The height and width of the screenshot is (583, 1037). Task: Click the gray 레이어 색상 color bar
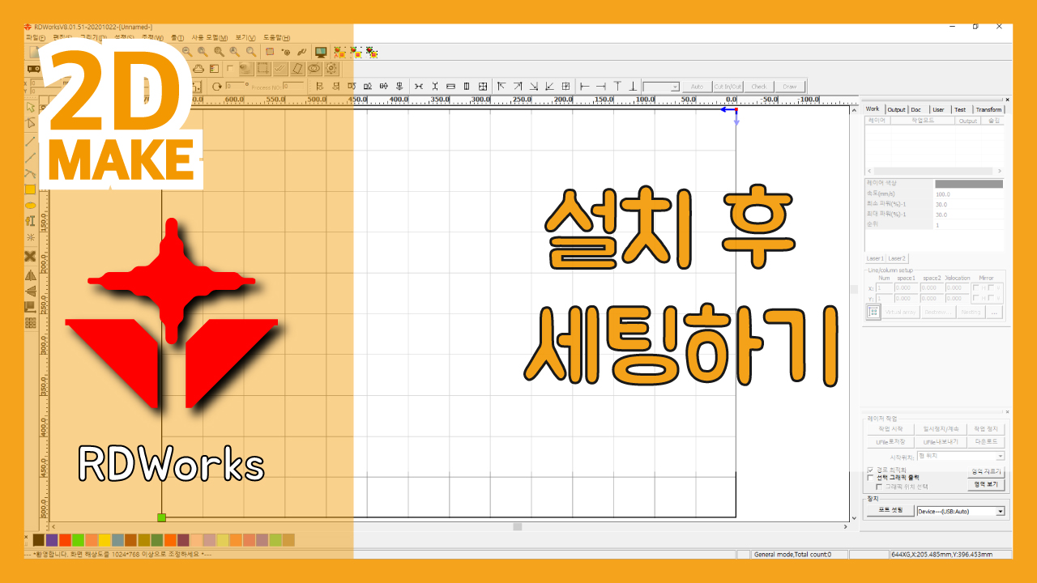point(969,184)
